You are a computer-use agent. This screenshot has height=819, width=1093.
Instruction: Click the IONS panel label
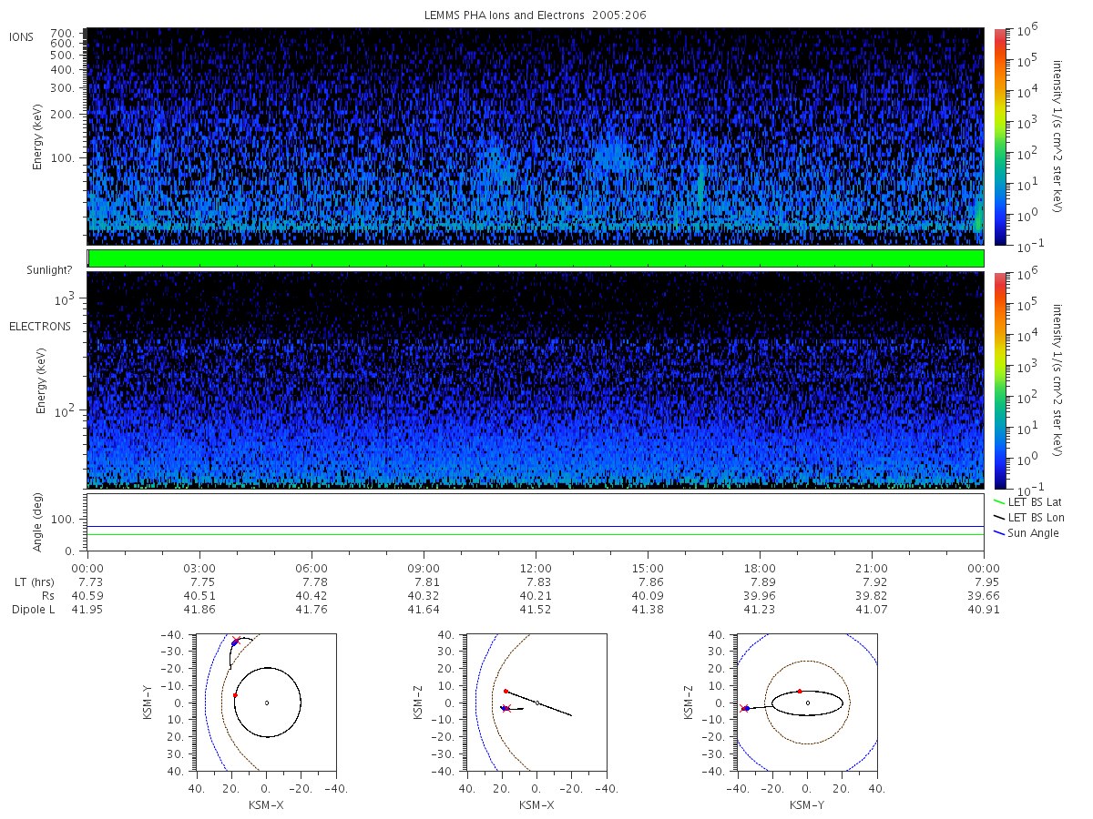click(22, 37)
